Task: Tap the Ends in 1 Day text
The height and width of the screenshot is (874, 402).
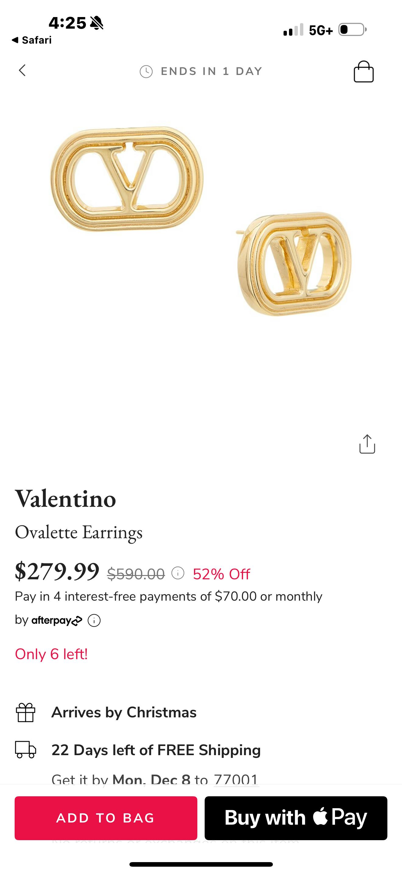Action: (212, 71)
